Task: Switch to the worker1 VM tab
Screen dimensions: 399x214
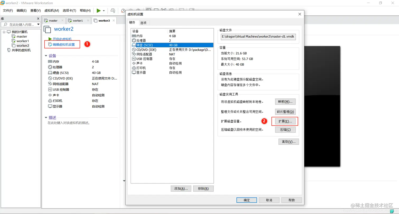Action: 78,20
